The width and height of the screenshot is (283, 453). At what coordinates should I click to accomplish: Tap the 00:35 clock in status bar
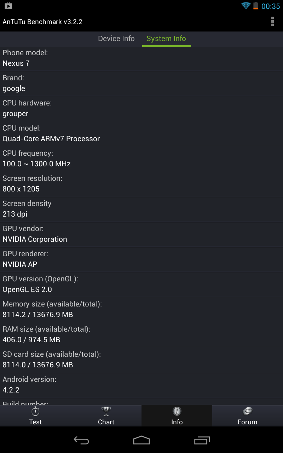tap(271, 6)
